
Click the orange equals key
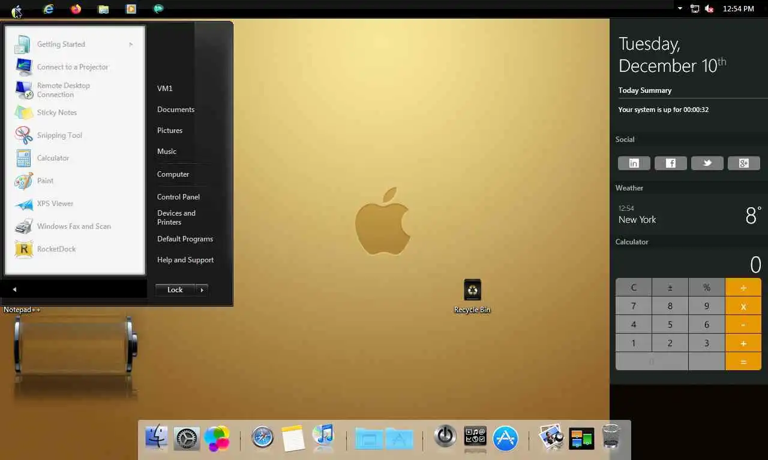pos(743,362)
